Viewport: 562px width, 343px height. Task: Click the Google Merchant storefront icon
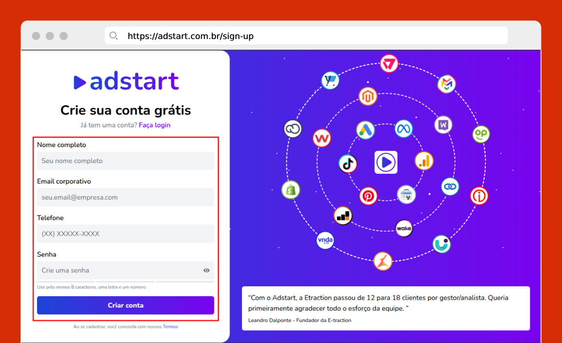click(x=406, y=195)
